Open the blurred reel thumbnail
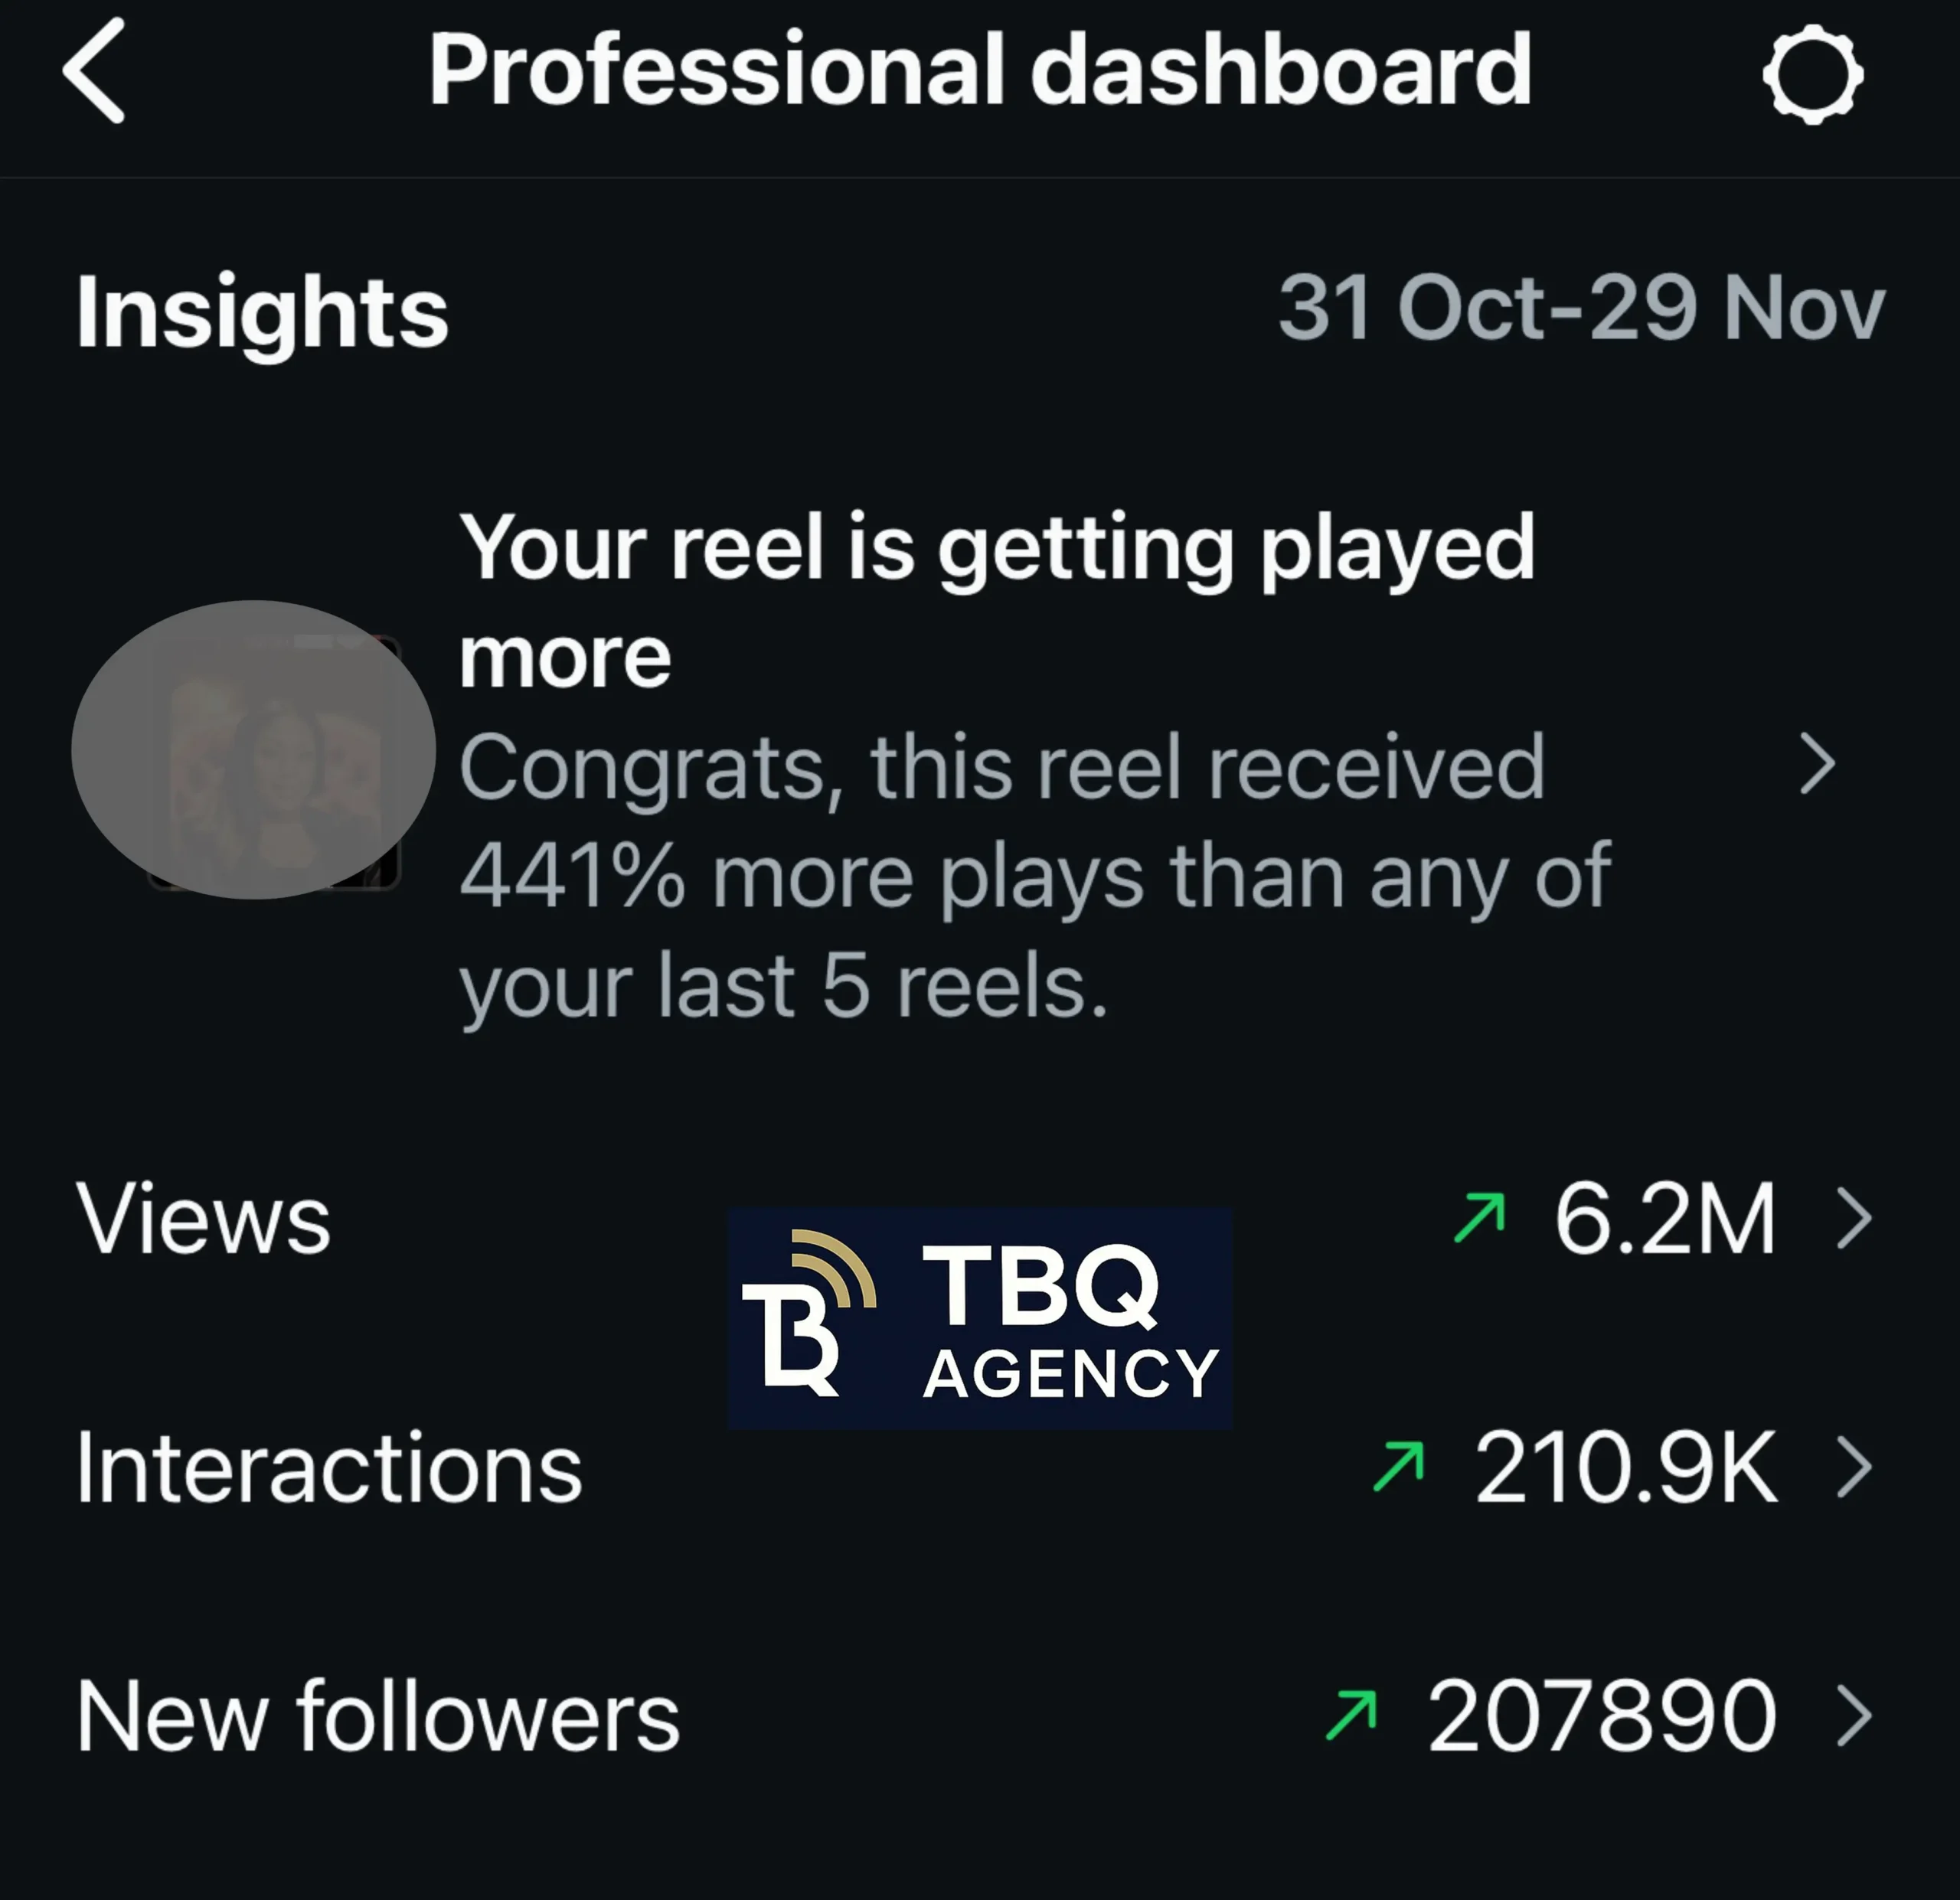Screen dimensions: 1960x1900 [x=254, y=750]
